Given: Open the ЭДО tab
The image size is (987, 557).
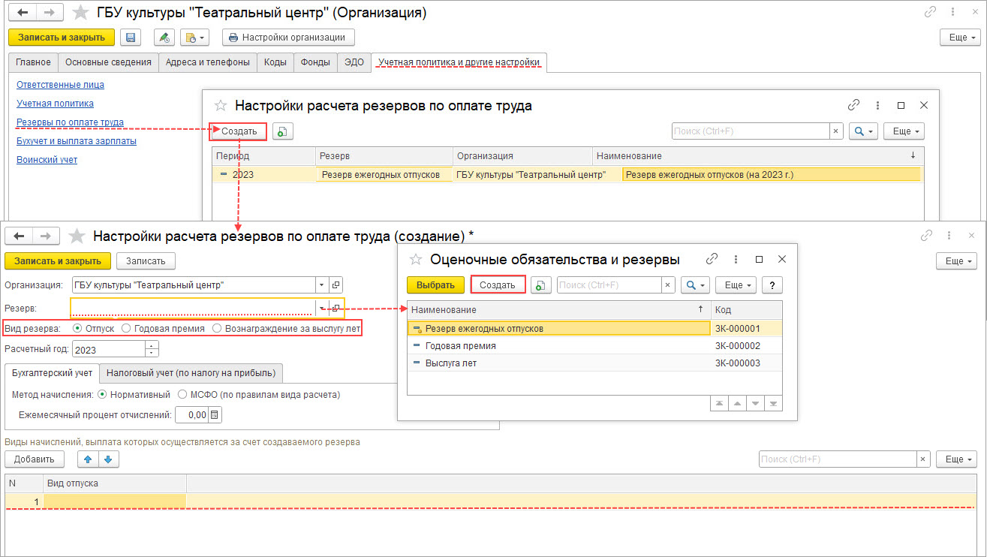Looking at the screenshot, I should click(354, 62).
